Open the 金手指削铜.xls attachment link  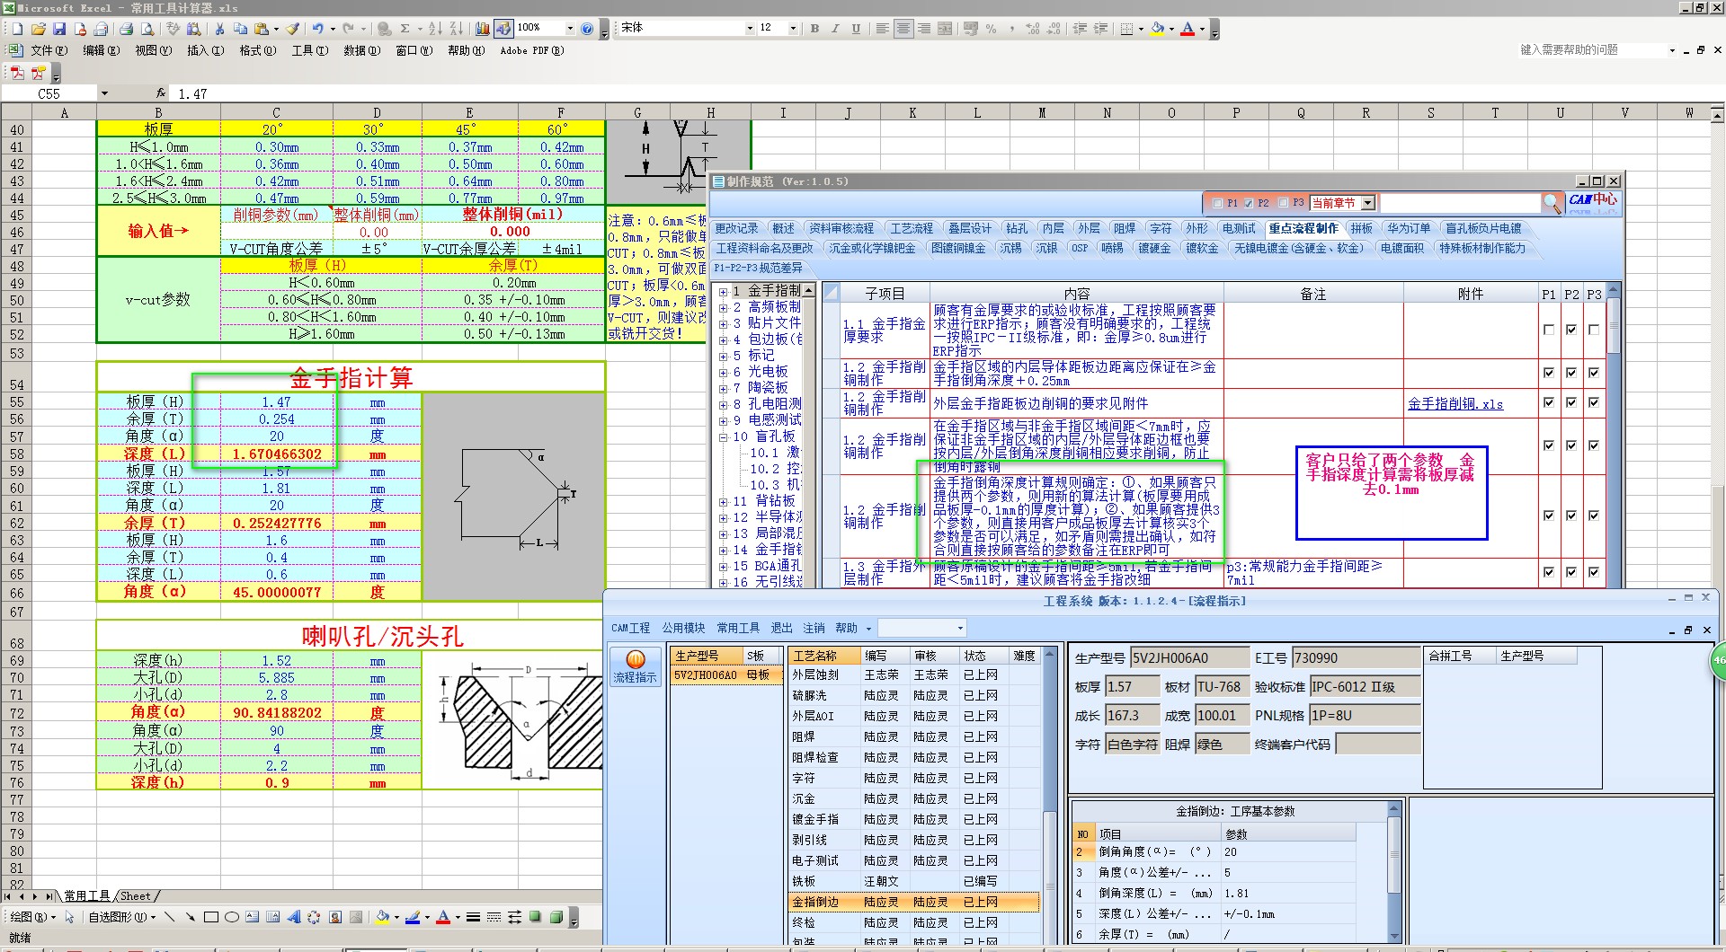1455,404
